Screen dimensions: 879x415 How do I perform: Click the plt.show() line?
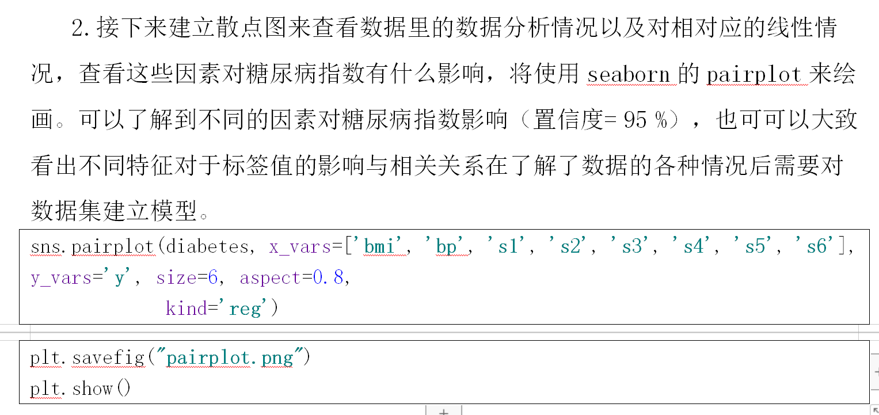coord(81,389)
